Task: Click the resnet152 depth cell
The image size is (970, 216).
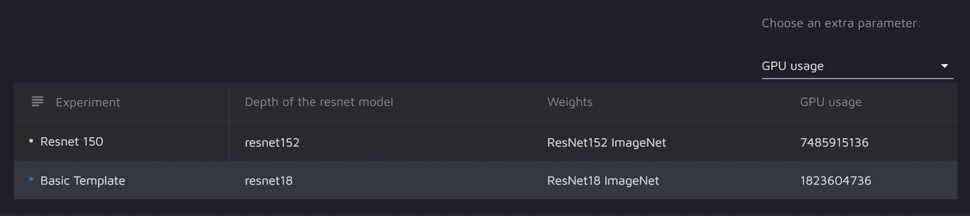Action: click(x=272, y=142)
